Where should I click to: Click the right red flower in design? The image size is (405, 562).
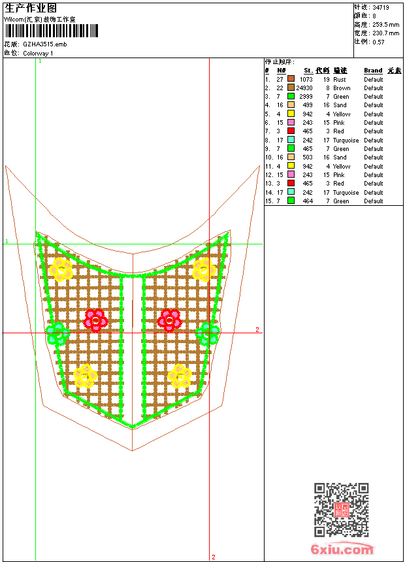[x=170, y=320]
